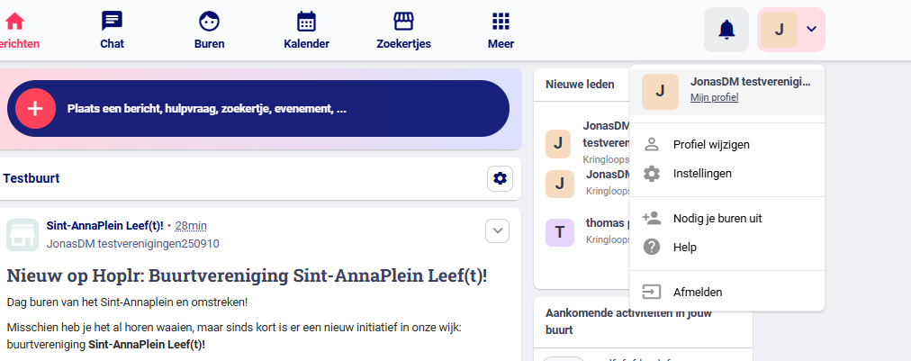Viewport: 911px width, 361px height.
Task: Expand the post options chevron
Action: click(x=497, y=231)
